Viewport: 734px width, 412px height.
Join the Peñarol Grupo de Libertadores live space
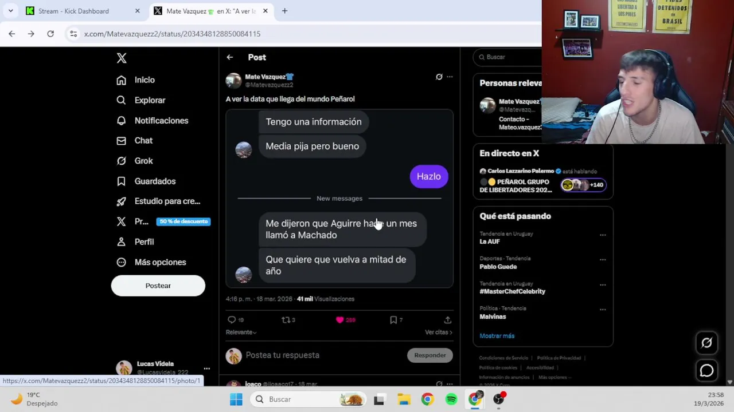tap(516, 186)
